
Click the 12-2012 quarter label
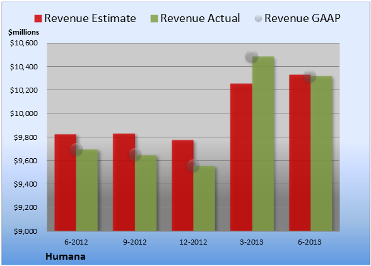click(193, 242)
